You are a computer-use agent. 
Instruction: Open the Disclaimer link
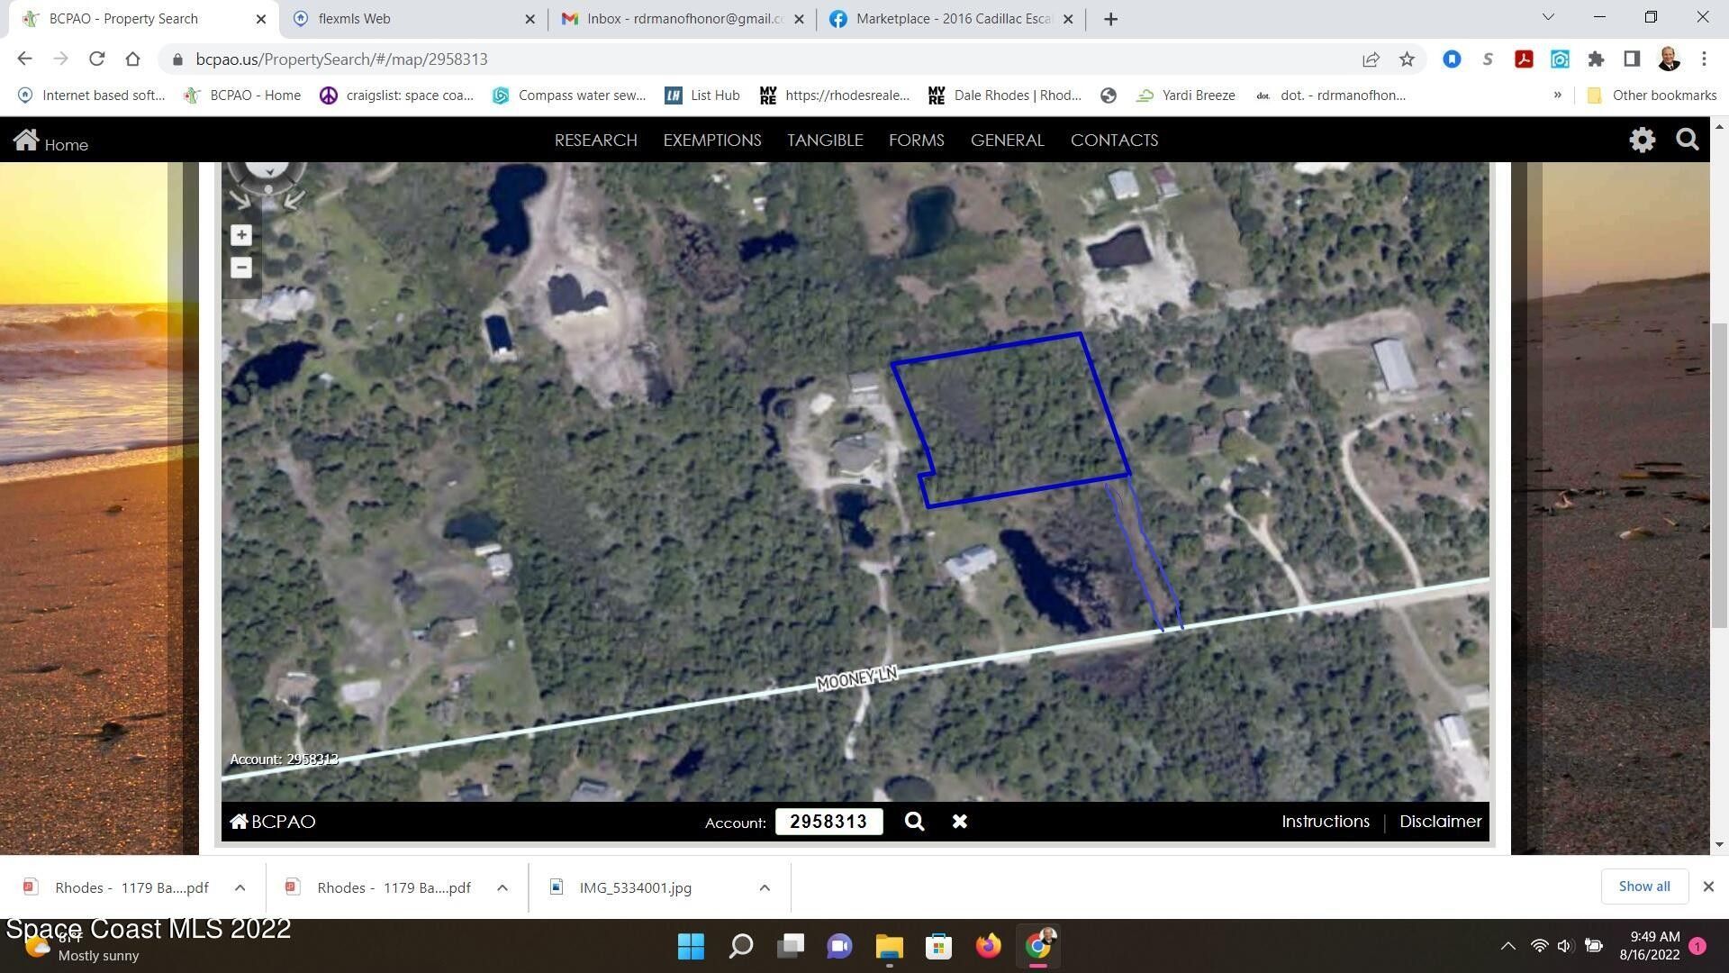pos(1439,821)
